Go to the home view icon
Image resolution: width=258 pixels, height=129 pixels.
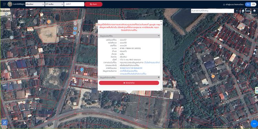(243, 11)
